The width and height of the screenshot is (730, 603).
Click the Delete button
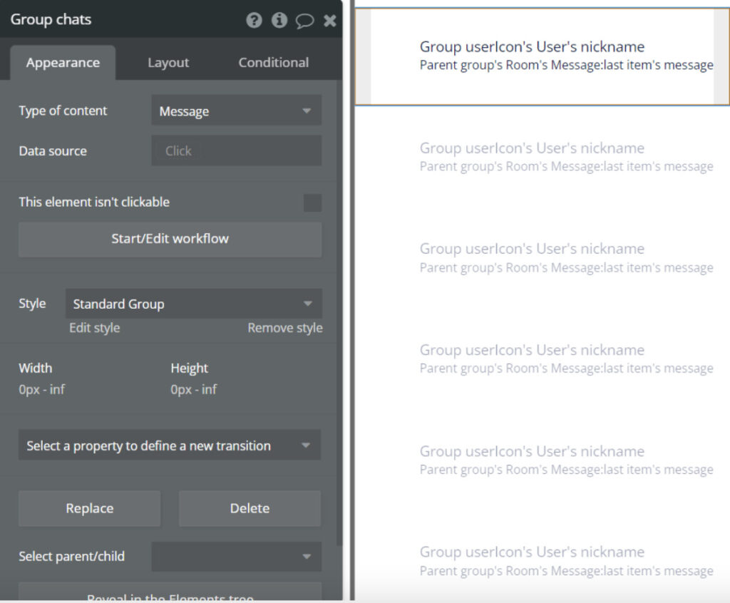(x=250, y=508)
